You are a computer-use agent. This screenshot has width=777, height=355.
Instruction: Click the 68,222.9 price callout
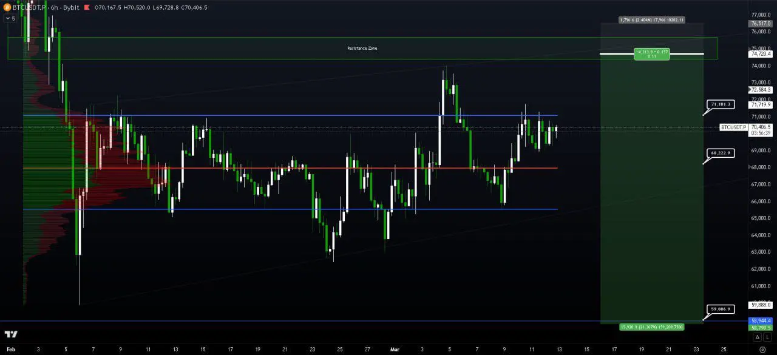click(721, 152)
